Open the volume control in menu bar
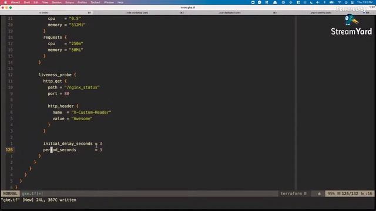376x211 pixels. (318, 2)
